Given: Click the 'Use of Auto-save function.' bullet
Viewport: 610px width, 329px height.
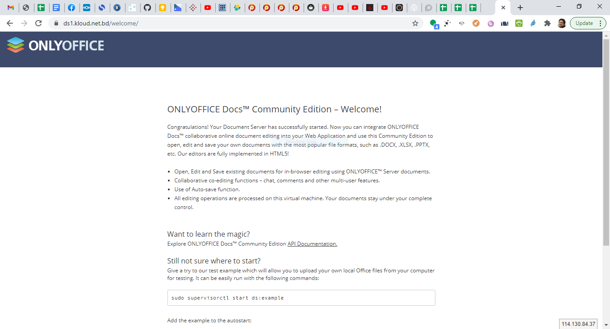Looking at the screenshot, I should click(207, 189).
